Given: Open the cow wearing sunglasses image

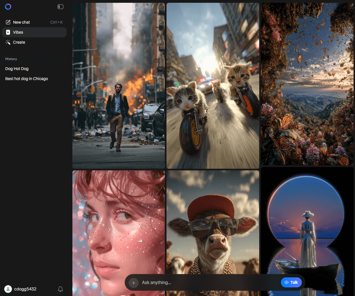Looking at the screenshot, I should [213, 222].
